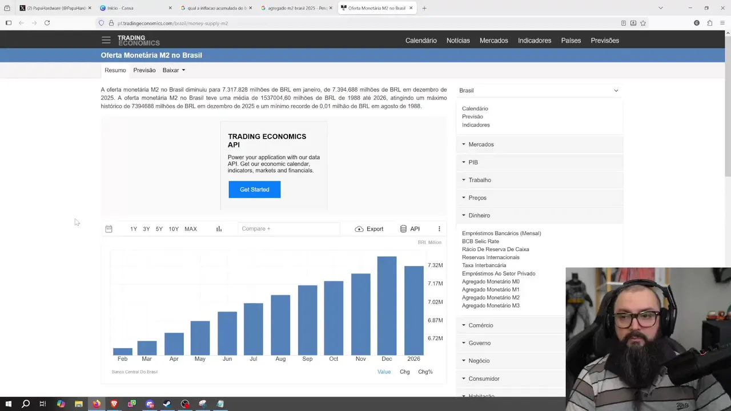731x411 pixels.
Task: Open the API database icon button
Action: 410,229
